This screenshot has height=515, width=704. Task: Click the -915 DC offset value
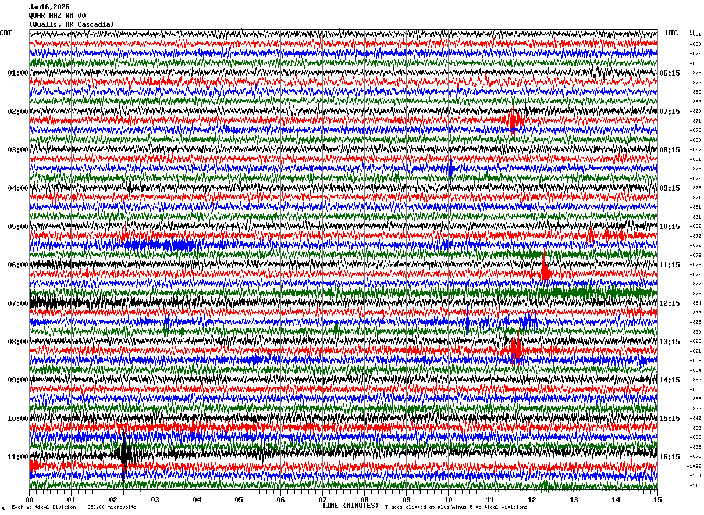click(x=695, y=485)
